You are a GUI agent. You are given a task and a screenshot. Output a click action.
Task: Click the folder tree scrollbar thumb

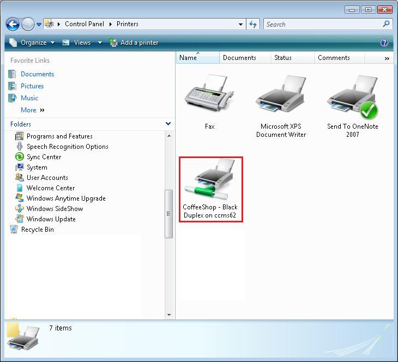[168, 214]
